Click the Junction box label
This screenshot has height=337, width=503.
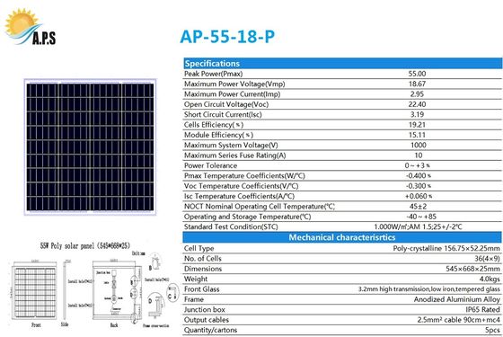[205, 310]
